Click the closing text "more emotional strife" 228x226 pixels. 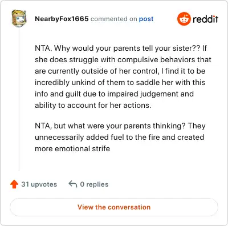pos(72,148)
